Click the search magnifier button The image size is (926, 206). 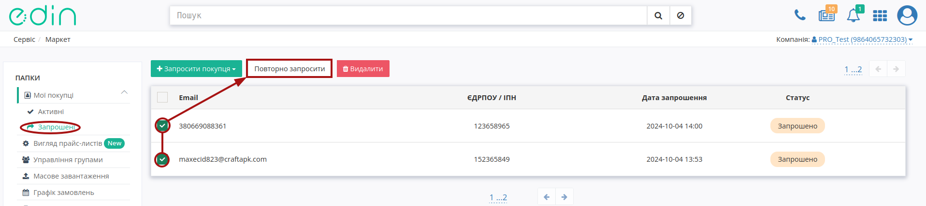click(658, 15)
